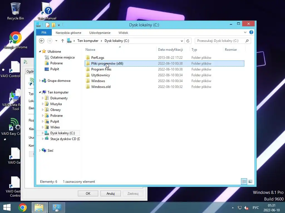Expand the Dokumenty tree node
Screen dimensions: 285x213
(x=43, y=98)
